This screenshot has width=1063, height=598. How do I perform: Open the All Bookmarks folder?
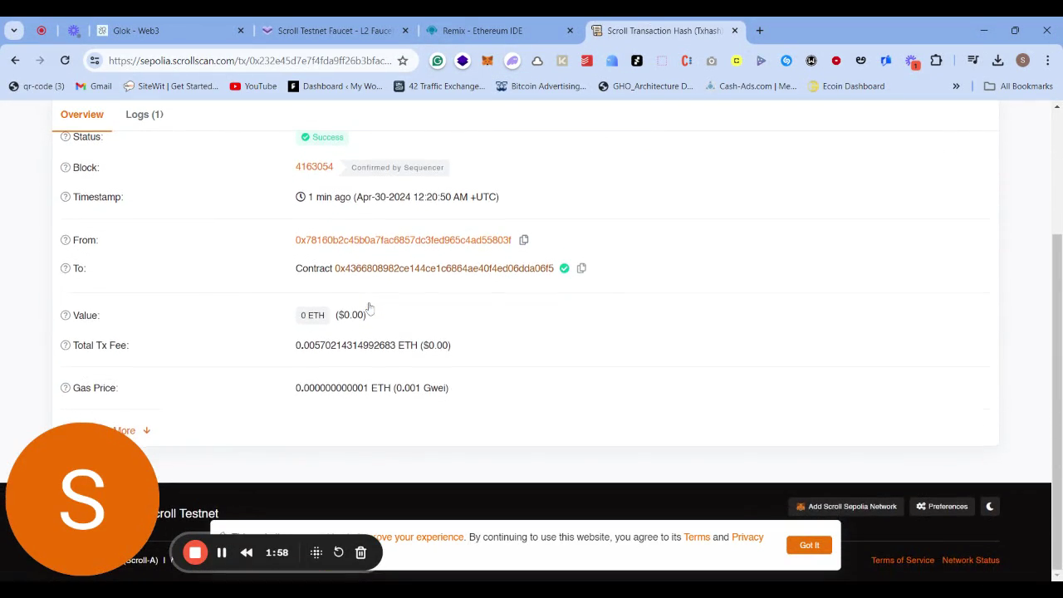tap(1018, 86)
